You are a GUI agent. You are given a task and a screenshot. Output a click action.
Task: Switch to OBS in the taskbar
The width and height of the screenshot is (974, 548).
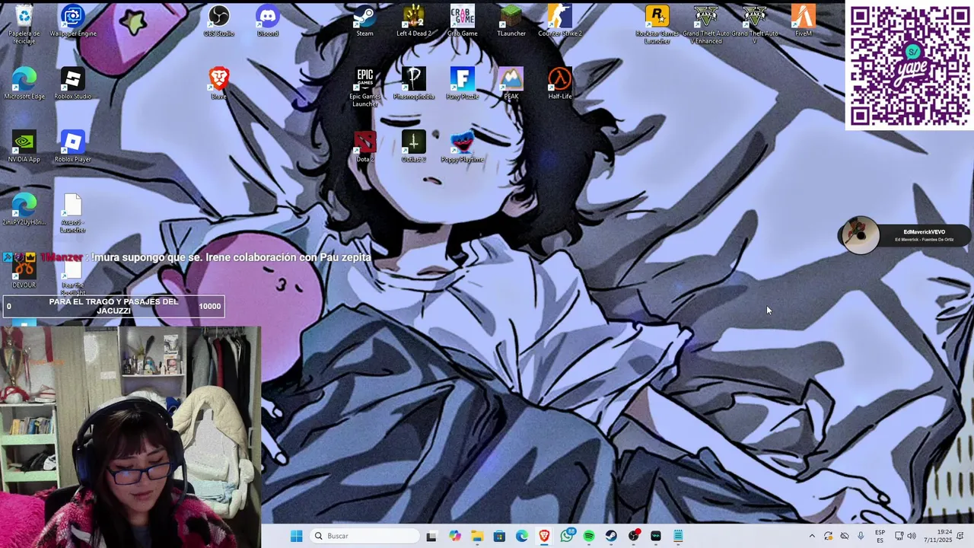(634, 536)
